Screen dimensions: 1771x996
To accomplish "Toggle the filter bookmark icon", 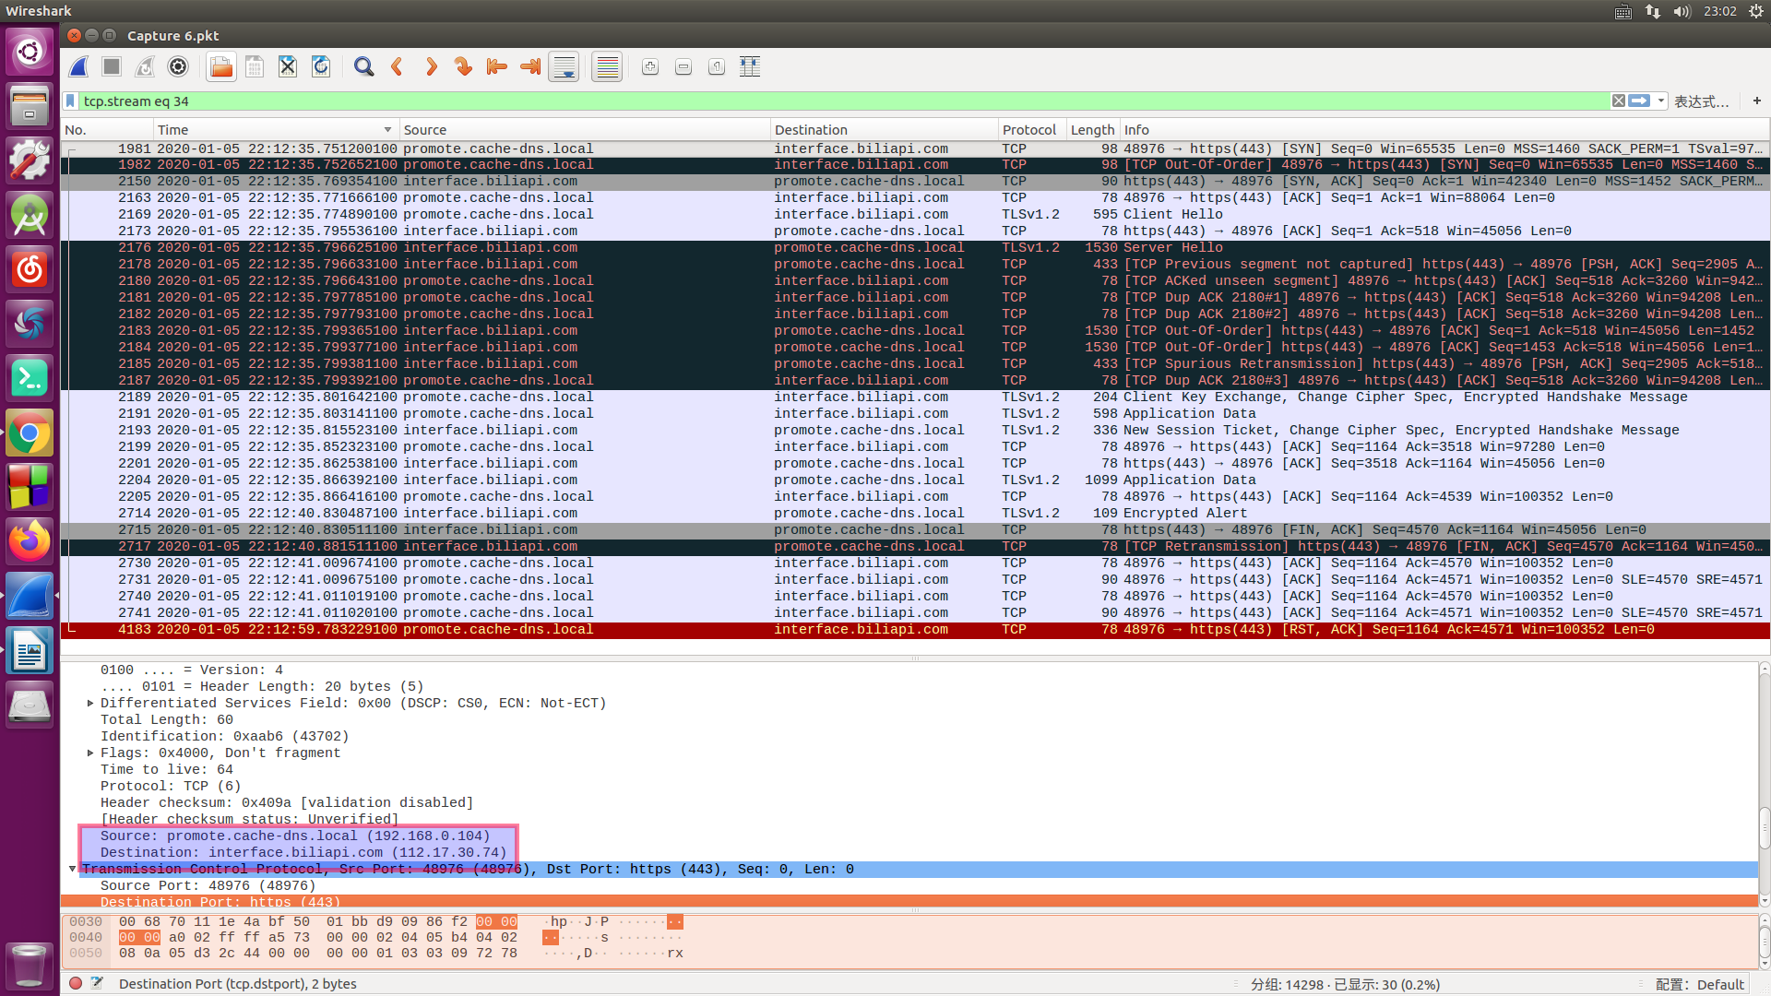I will 71,101.
